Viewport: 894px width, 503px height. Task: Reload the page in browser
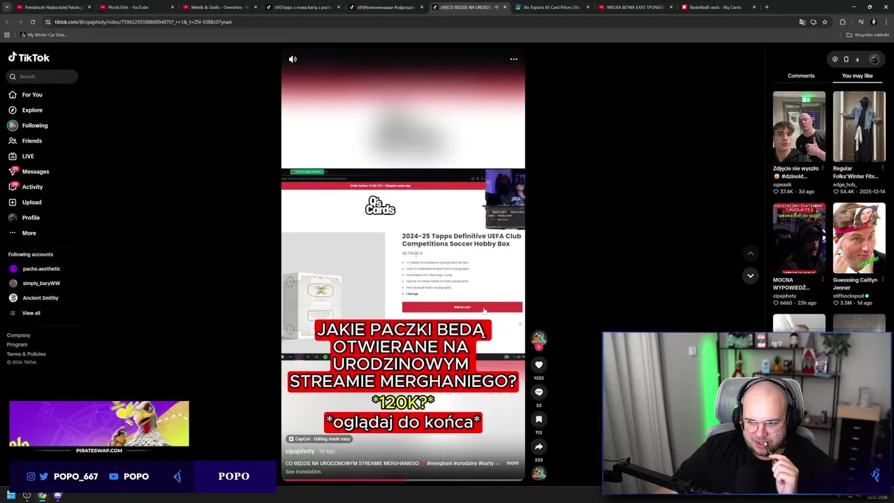pos(32,22)
